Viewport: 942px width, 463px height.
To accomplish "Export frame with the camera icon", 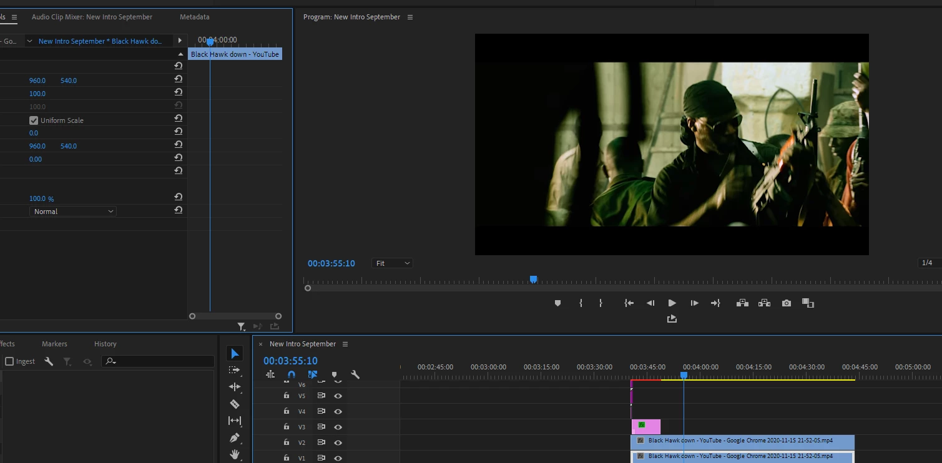I will coord(787,303).
